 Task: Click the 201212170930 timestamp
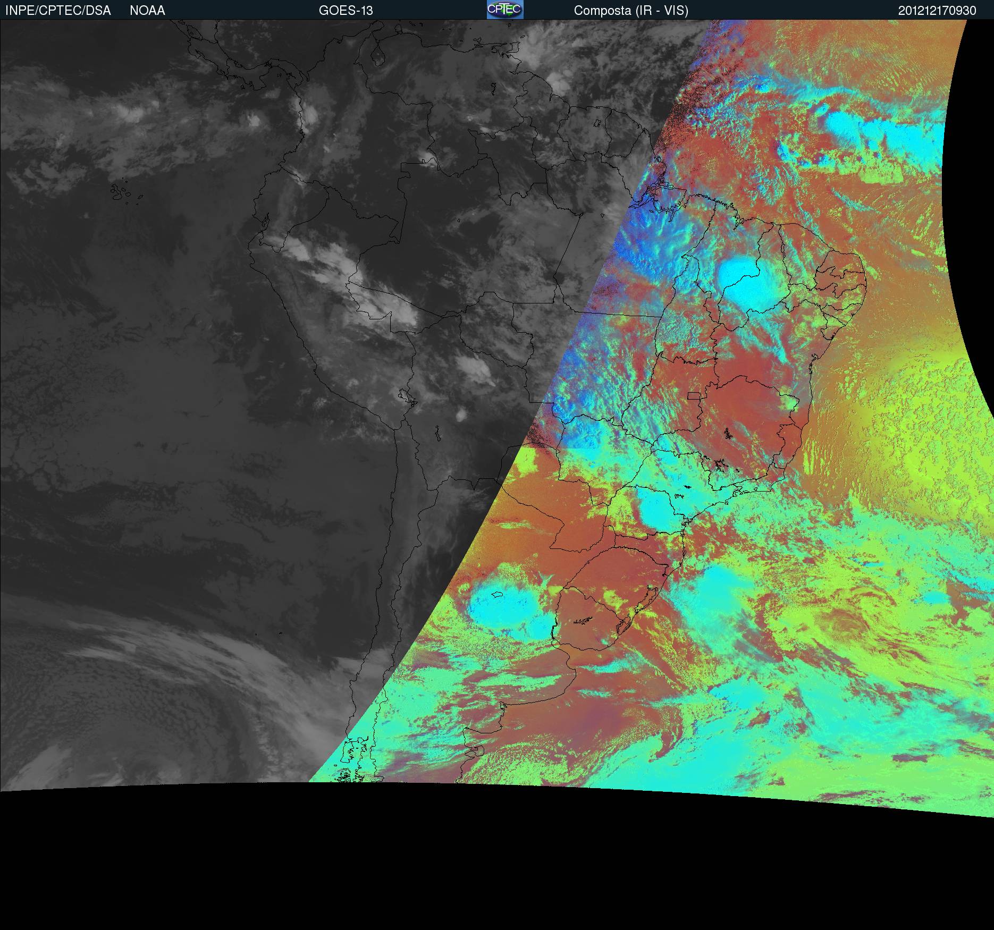(937, 11)
